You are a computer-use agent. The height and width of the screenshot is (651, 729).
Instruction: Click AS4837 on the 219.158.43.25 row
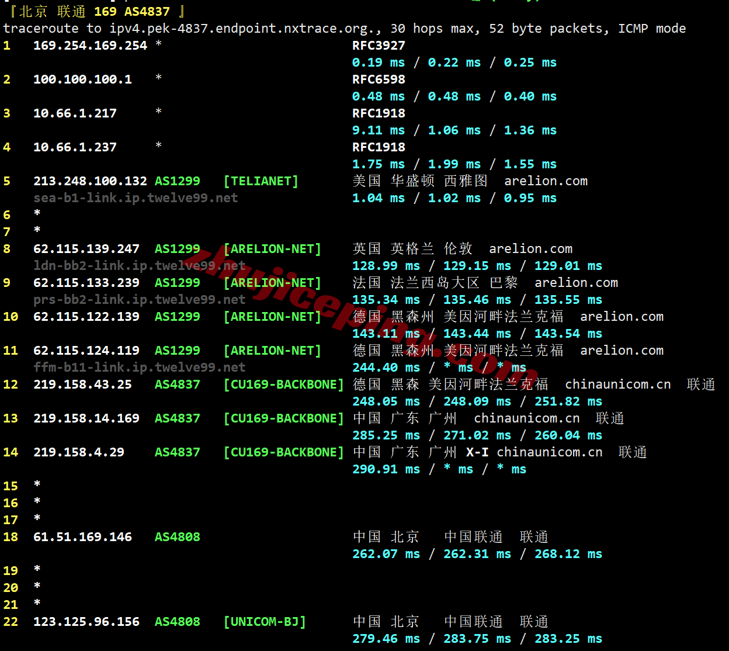tap(178, 385)
